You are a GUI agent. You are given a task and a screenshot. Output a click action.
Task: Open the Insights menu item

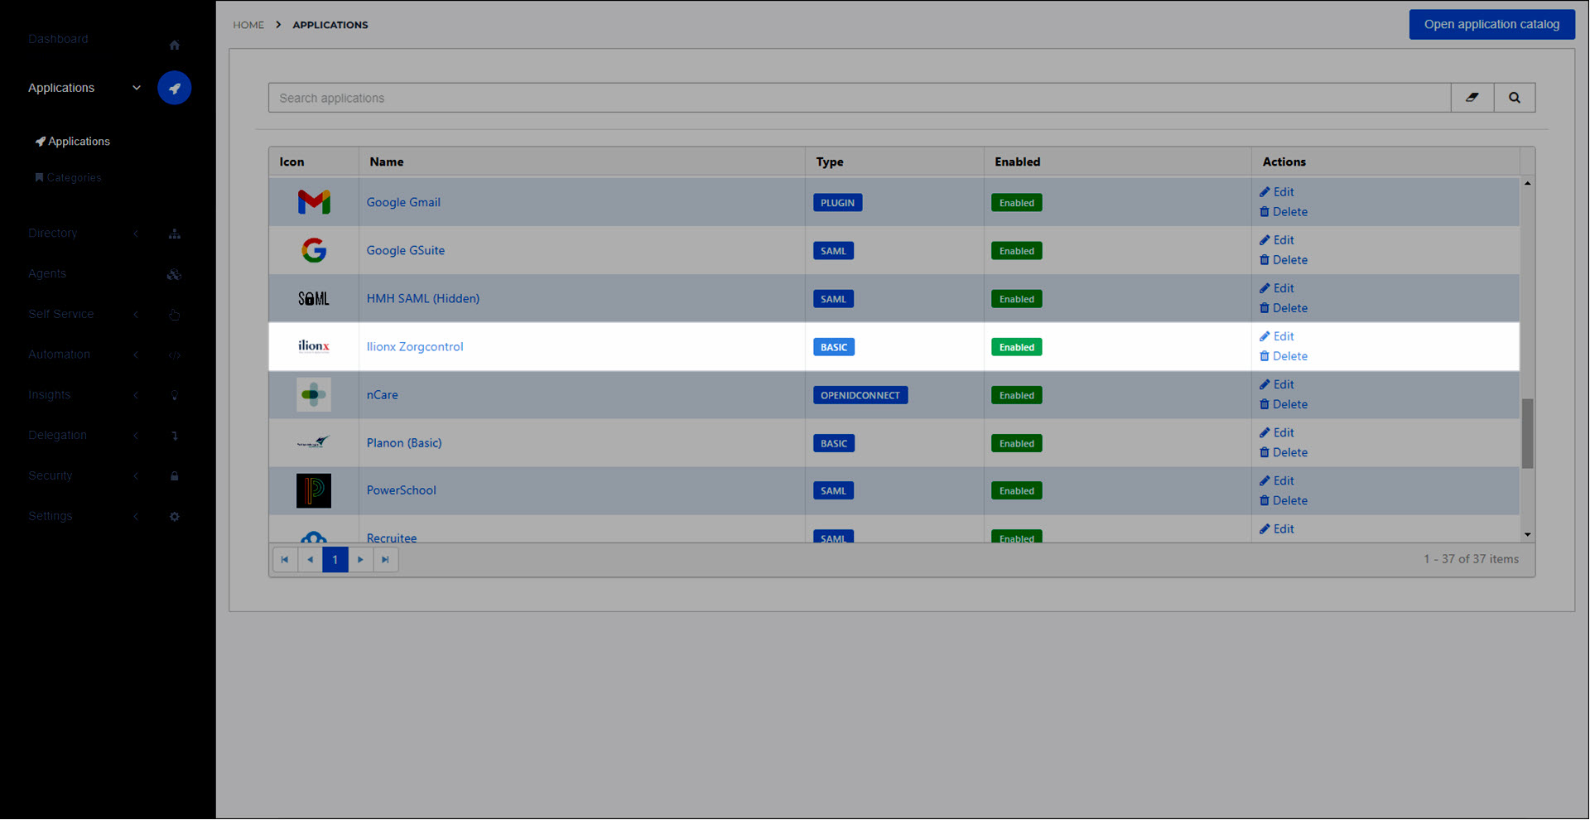(x=50, y=396)
